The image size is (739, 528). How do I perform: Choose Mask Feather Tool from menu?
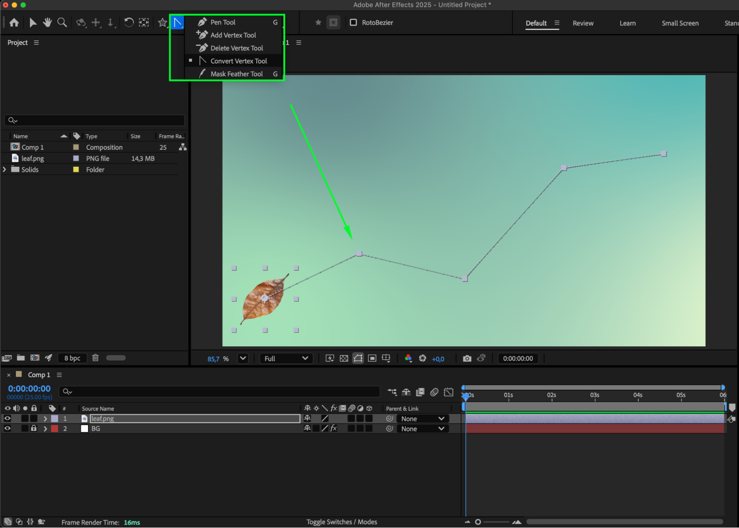237,74
